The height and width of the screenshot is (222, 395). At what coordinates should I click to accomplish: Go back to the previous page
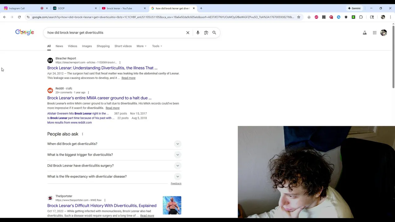click(5, 17)
